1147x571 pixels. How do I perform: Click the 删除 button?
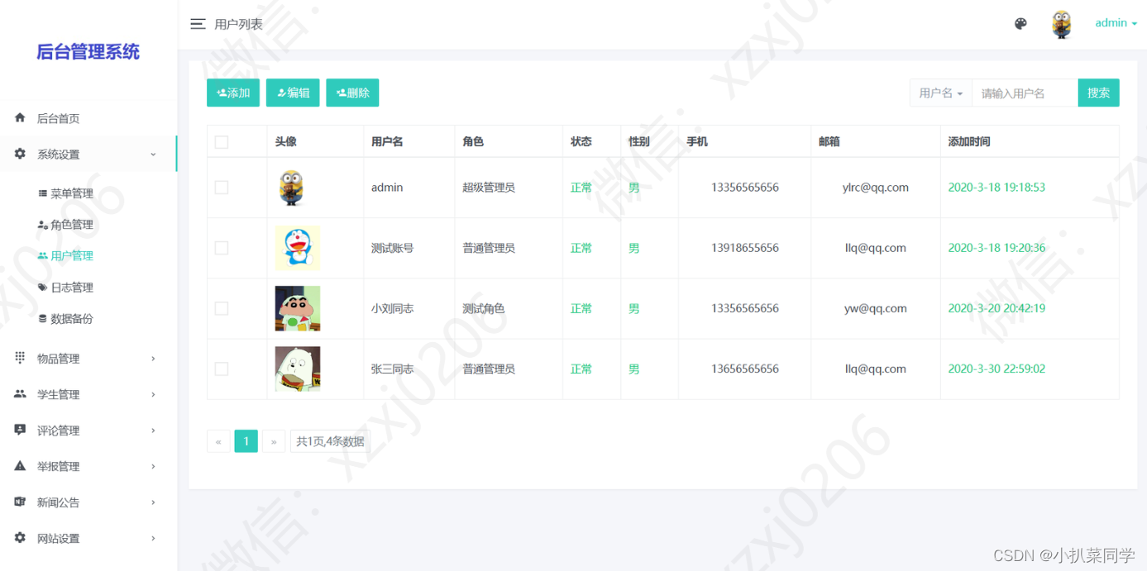pos(352,93)
